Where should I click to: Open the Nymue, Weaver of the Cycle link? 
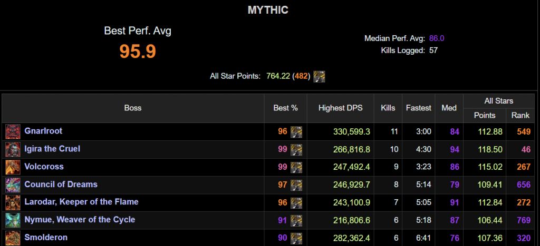[x=80, y=220]
